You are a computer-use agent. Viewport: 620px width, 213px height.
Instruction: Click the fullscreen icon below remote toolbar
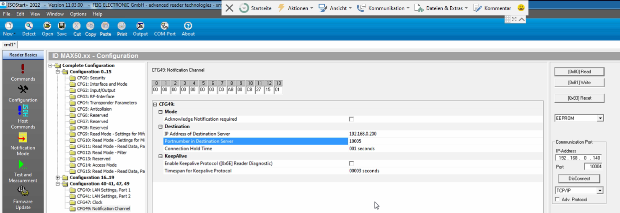pyautogui.click(x=514, y=19)
